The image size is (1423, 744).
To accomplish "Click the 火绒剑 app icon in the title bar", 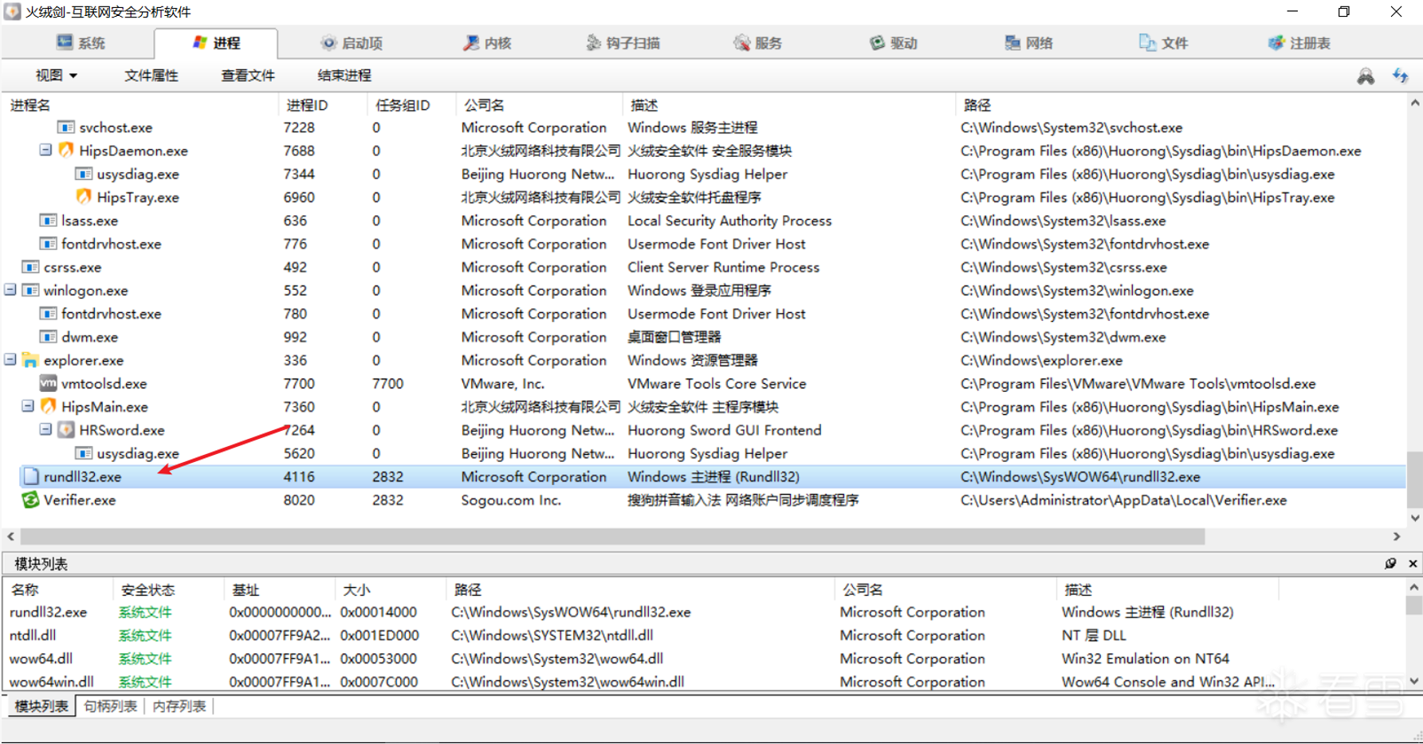I will point(12,12).
